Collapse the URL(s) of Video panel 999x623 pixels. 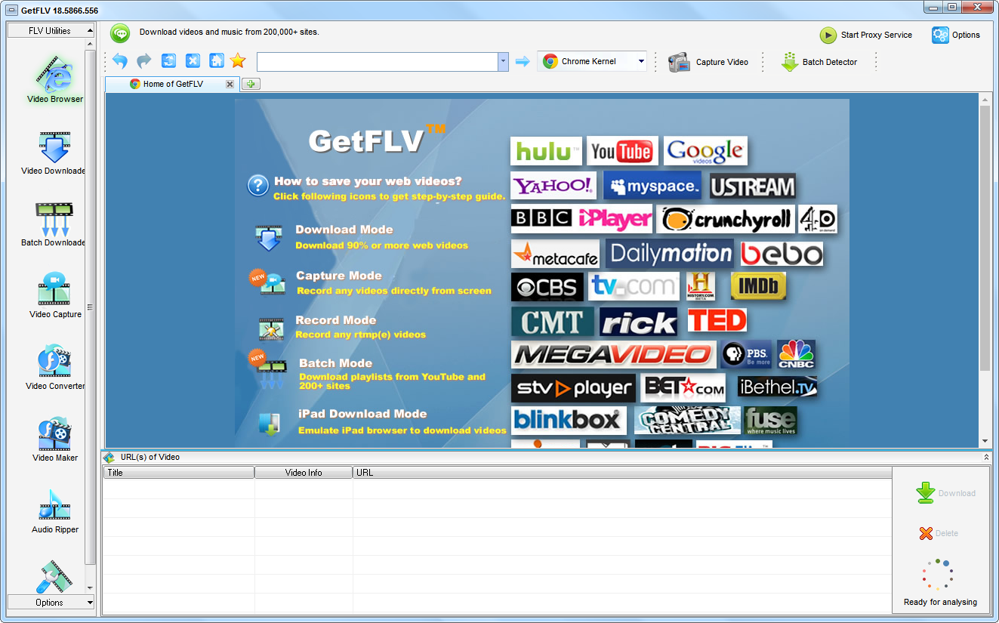(986, 458)
